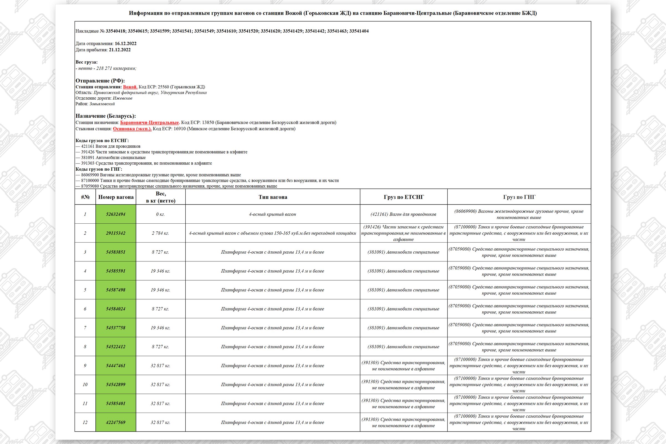Image resolution: width=666 pixels, height=444 pixels.
Task: Select wagon number 54583851 cell
Action: pyautogui.click(x=115, y=252)
